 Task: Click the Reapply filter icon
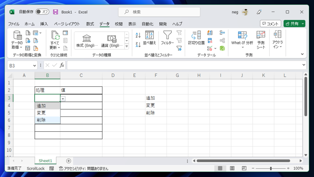[x=179, y=41]
